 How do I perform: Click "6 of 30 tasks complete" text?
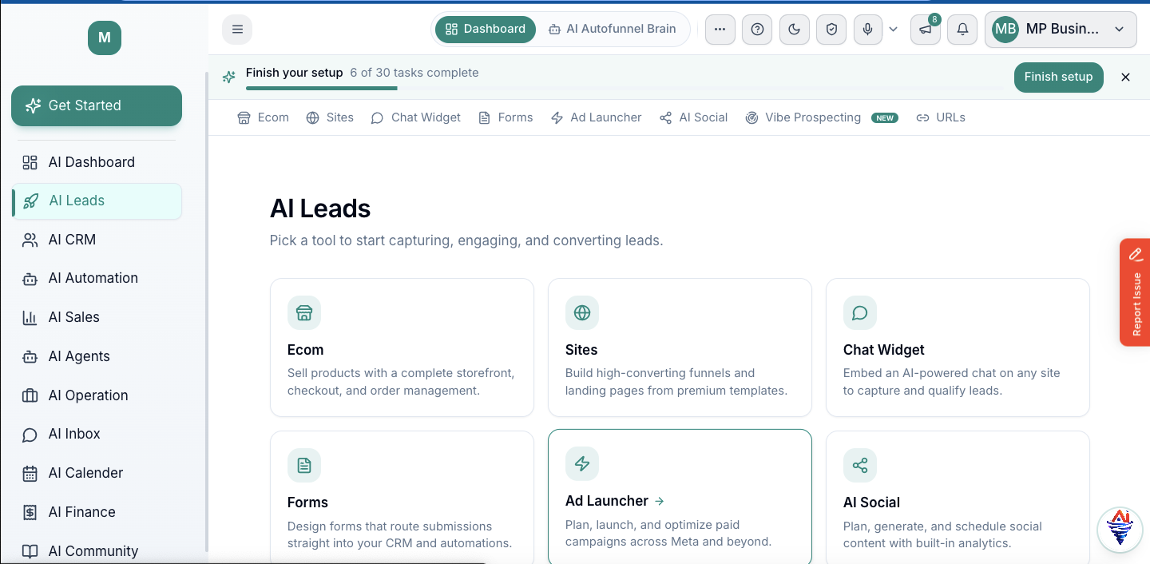pos(414,73)
